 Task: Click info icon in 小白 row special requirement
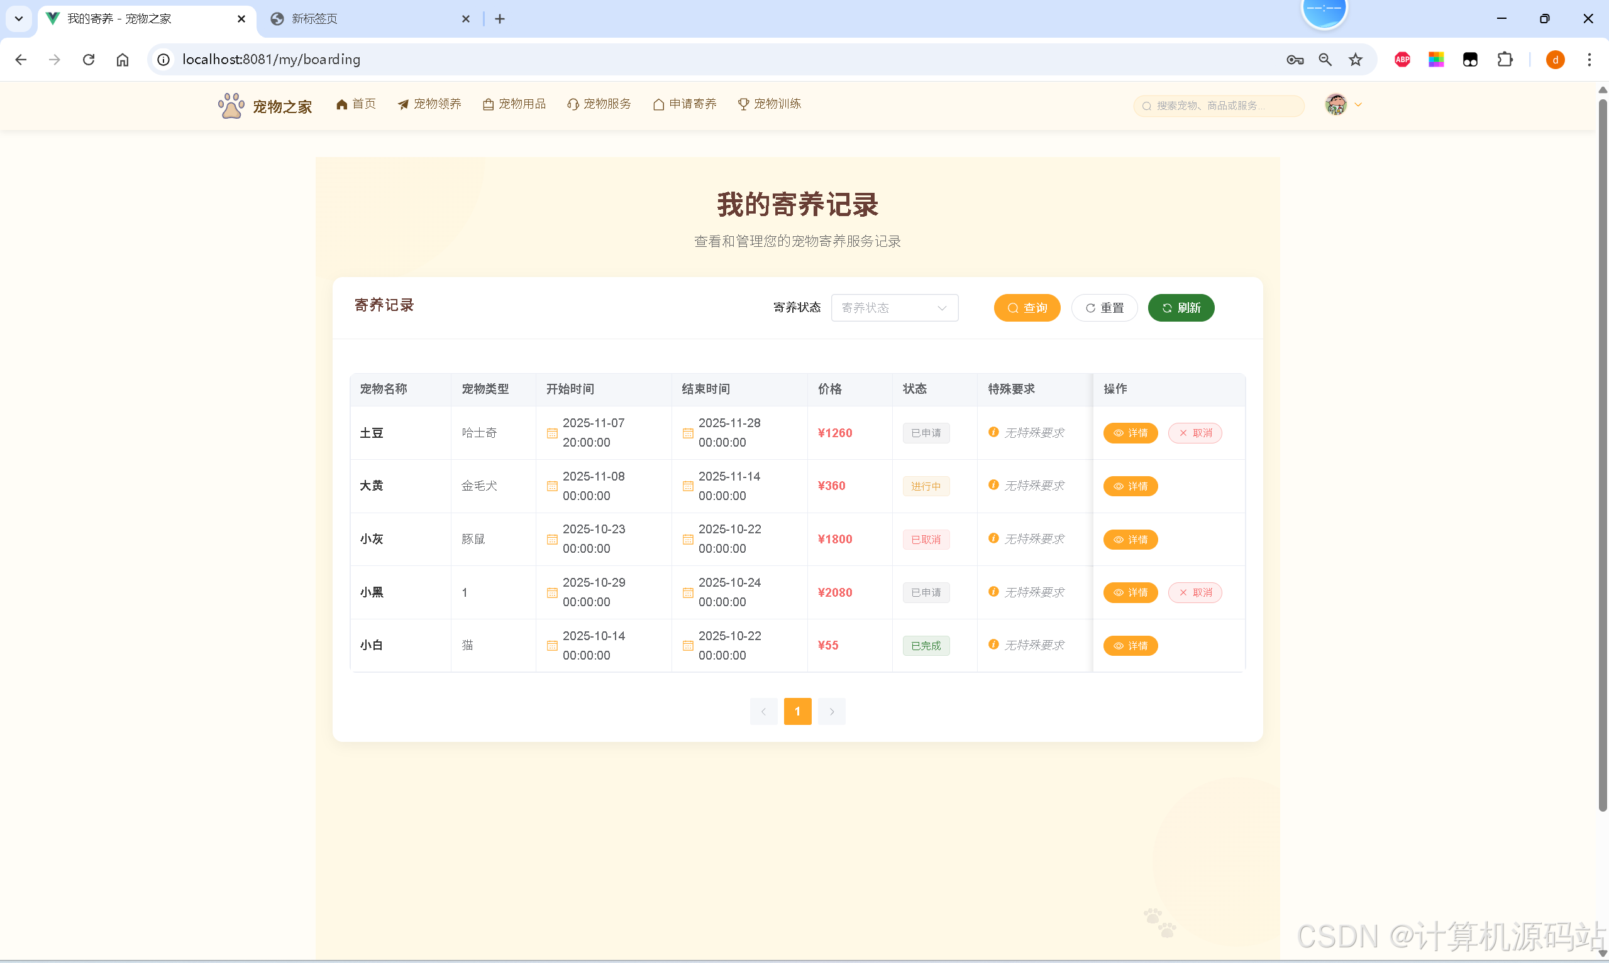pyautogui.click(x=993, y=645)
